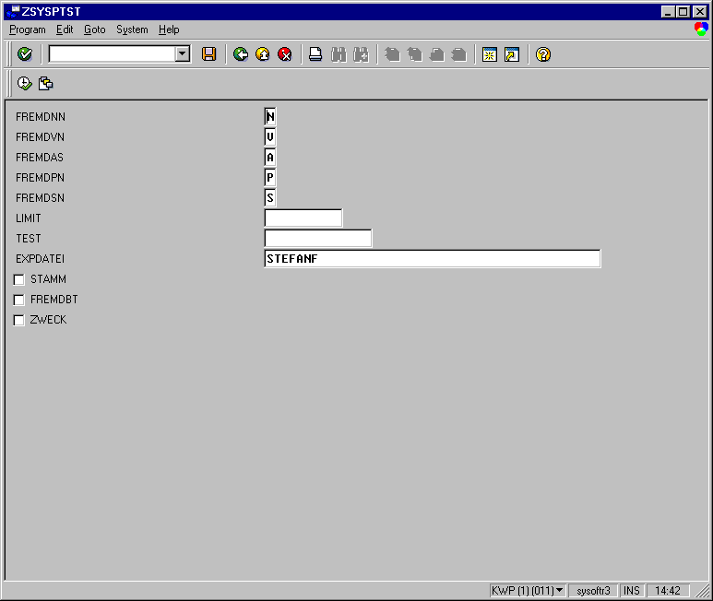Expand the KWP (1) (011) status dropdown
The height and width of the screenshot is (601, 713).
[x=560, y=590]
